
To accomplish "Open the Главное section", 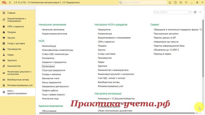I will click(11, 13).
